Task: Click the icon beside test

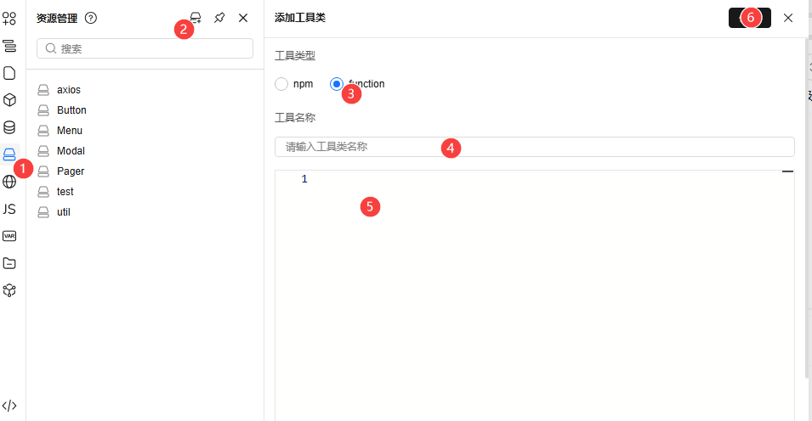Action: 43,192
